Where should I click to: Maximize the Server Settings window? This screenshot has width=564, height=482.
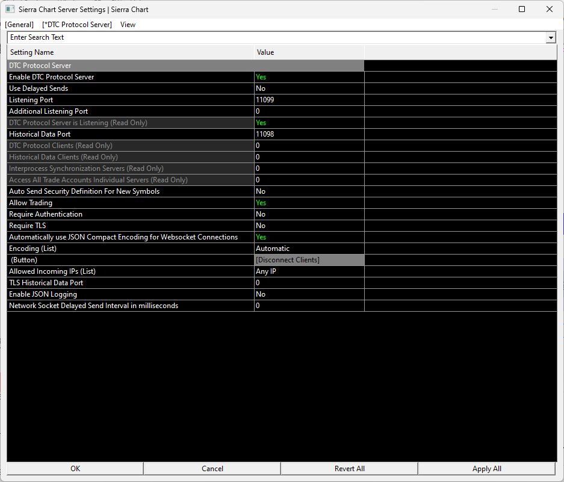pyautogui.click(x=522, y=10)
